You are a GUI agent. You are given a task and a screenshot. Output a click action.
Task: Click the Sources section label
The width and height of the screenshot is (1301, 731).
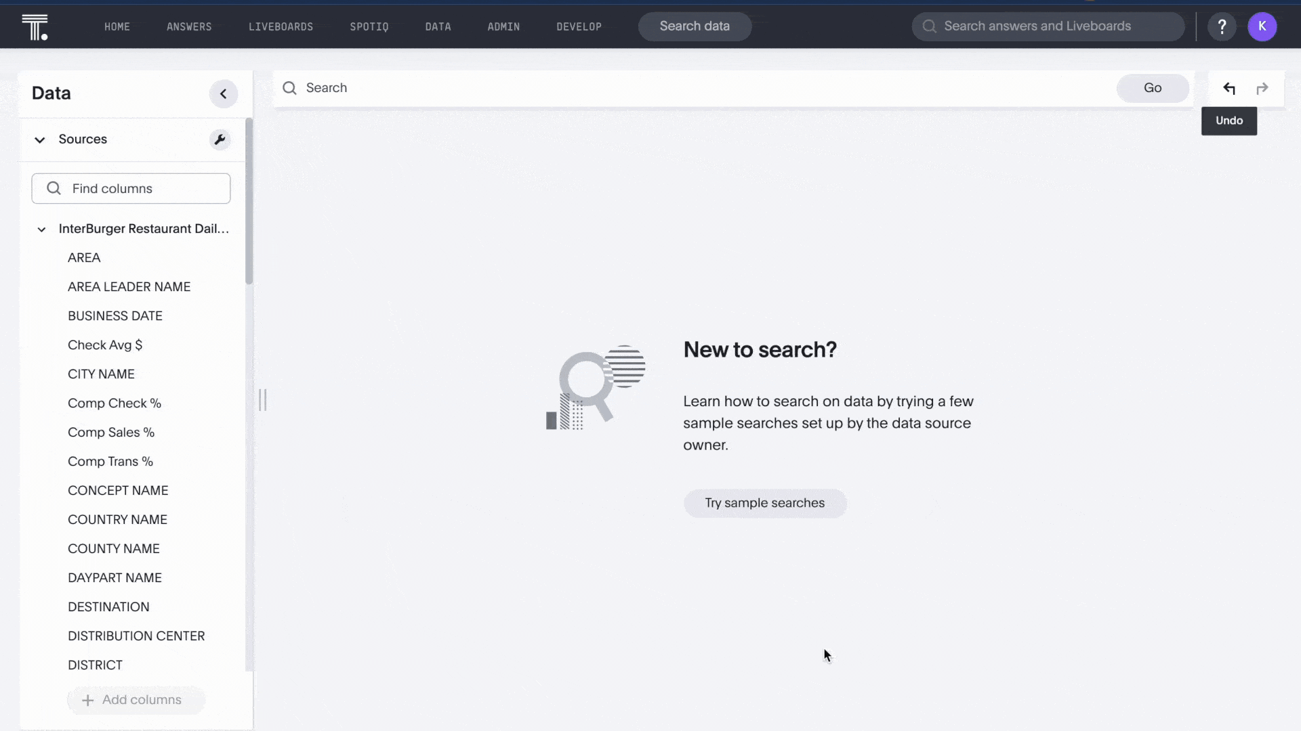click(x=83, y=139)
